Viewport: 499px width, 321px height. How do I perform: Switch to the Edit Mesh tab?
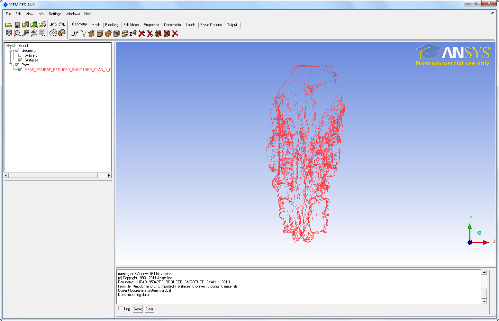(x=131, y=25)
